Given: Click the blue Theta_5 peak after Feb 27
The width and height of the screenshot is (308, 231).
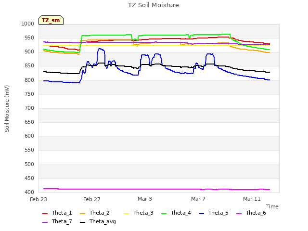Looking at the screenshot, I should (x=101, y=49).
